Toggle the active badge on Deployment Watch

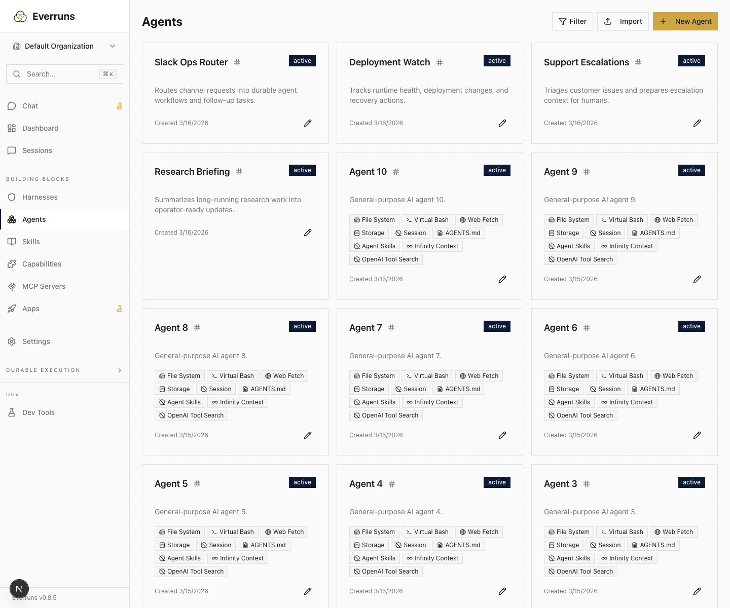(497, 60)
